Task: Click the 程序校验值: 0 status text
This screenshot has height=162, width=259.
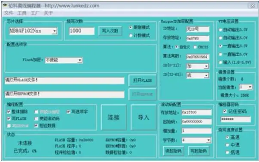Action: tap(68, 152)
